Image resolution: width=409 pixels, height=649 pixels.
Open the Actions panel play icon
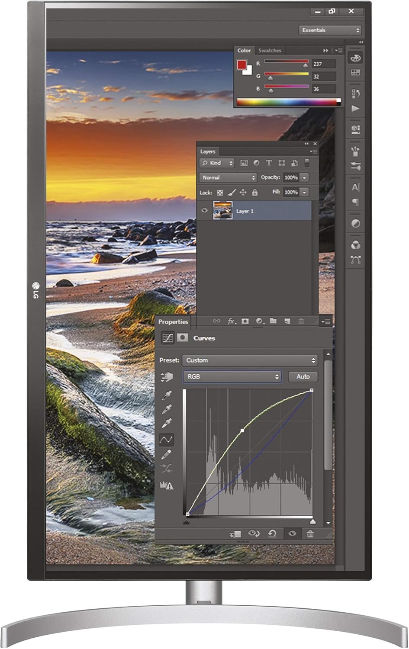pos(355,108)
